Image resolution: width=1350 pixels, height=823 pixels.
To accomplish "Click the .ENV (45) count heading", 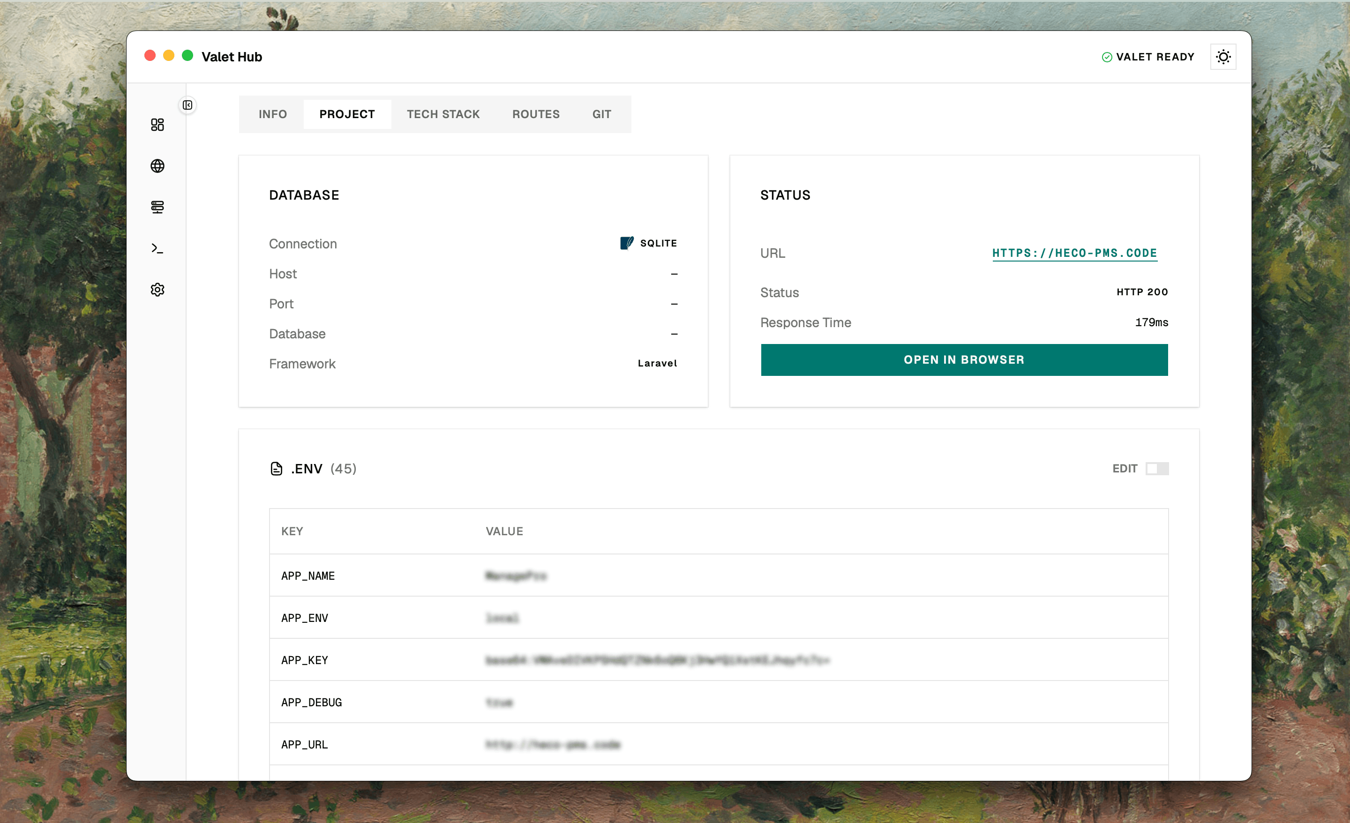I will click(x=324, y=469).
